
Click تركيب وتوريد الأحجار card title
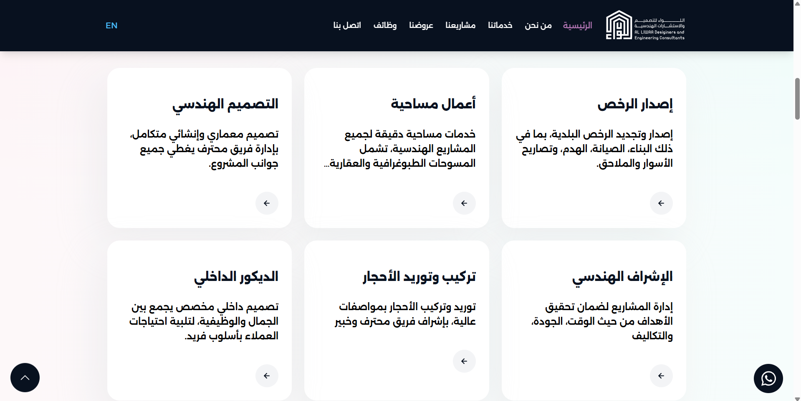pyautogui.click(x=419, y=277)
